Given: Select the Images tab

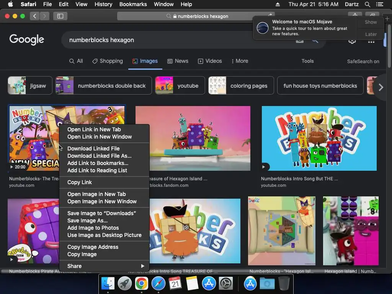Looking at the screenshot, I should 145,61.
